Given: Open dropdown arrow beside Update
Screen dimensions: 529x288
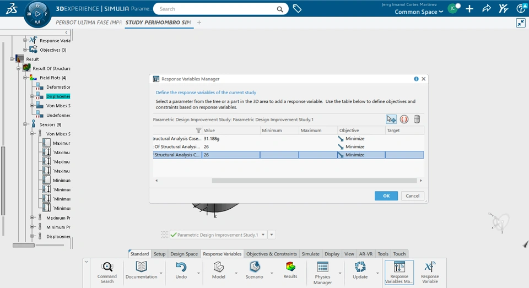Looking at the screenshot, I should coord(377,273).
